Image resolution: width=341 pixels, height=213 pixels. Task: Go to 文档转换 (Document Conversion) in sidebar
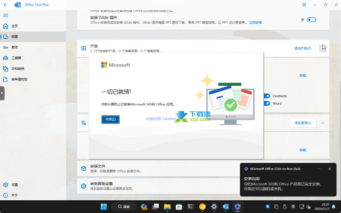[17, 68]
